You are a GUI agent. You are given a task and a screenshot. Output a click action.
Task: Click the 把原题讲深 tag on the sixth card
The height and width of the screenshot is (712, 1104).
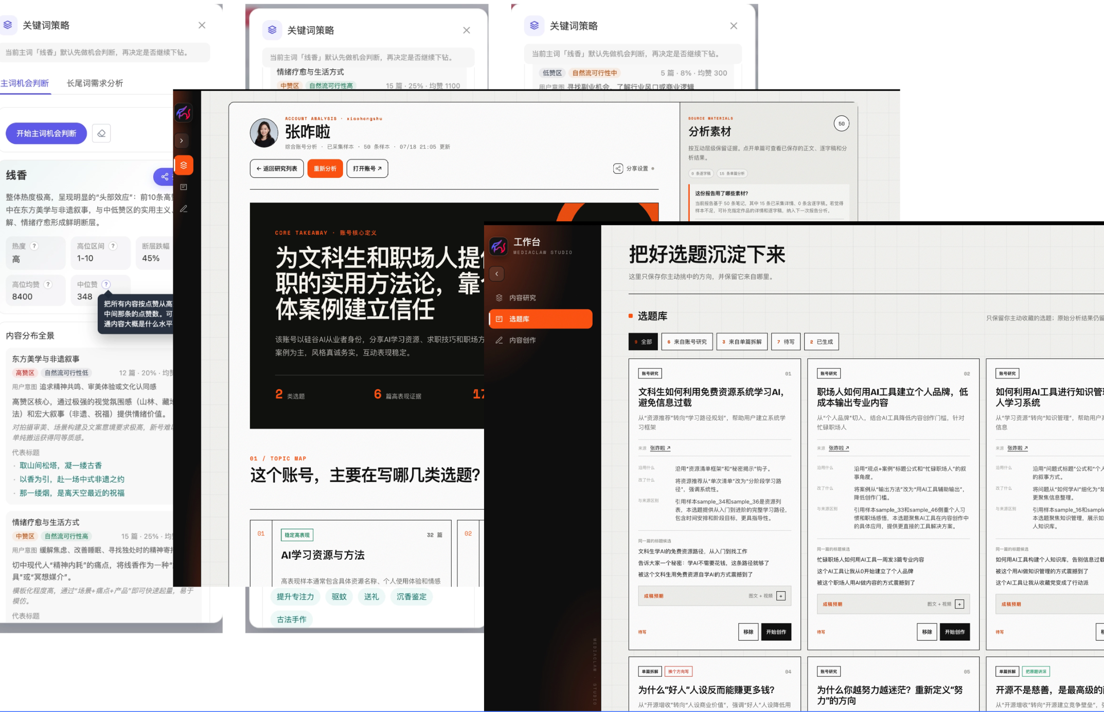(x=1036, y=671)
